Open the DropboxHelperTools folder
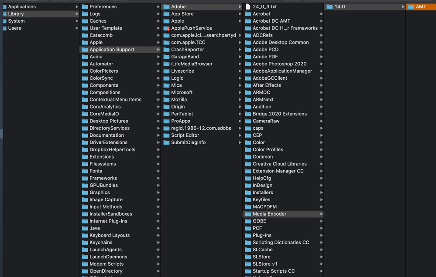 click(x=120, y=149)
